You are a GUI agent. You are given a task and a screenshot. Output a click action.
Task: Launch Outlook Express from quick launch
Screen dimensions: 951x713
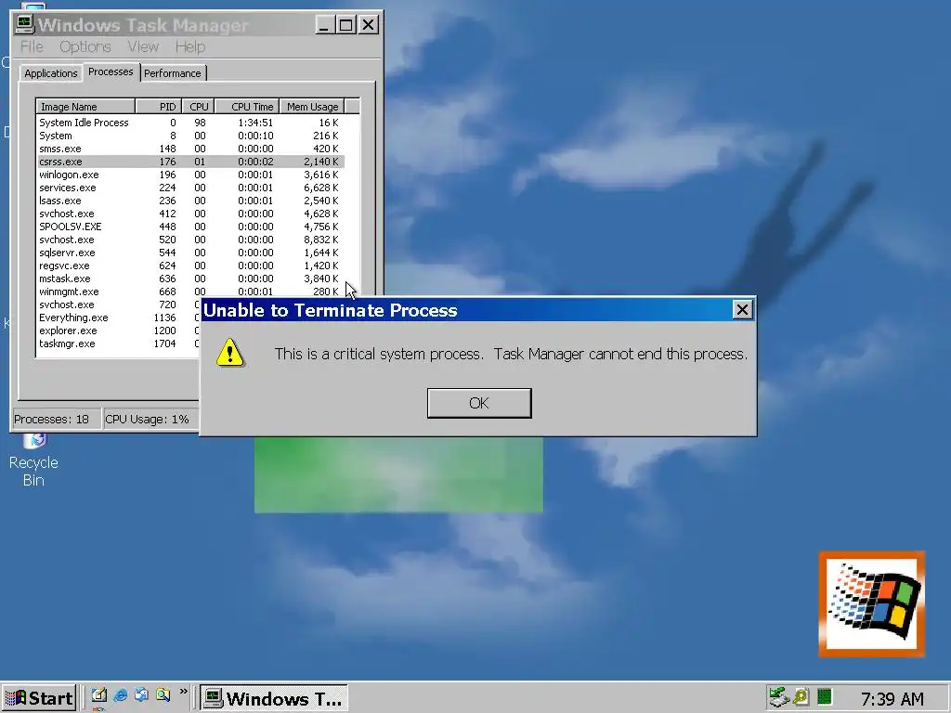pyautogui.click(x=141, y=694)
